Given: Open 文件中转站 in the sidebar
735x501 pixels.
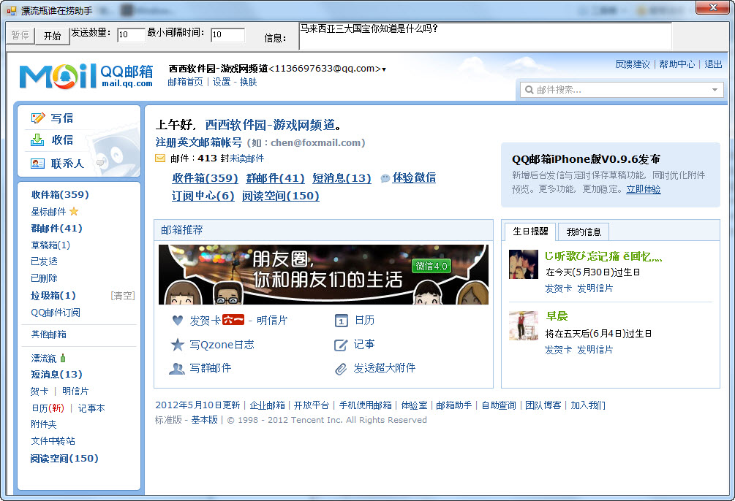Looking at the screenshot, I should click(x=53, y=440).
